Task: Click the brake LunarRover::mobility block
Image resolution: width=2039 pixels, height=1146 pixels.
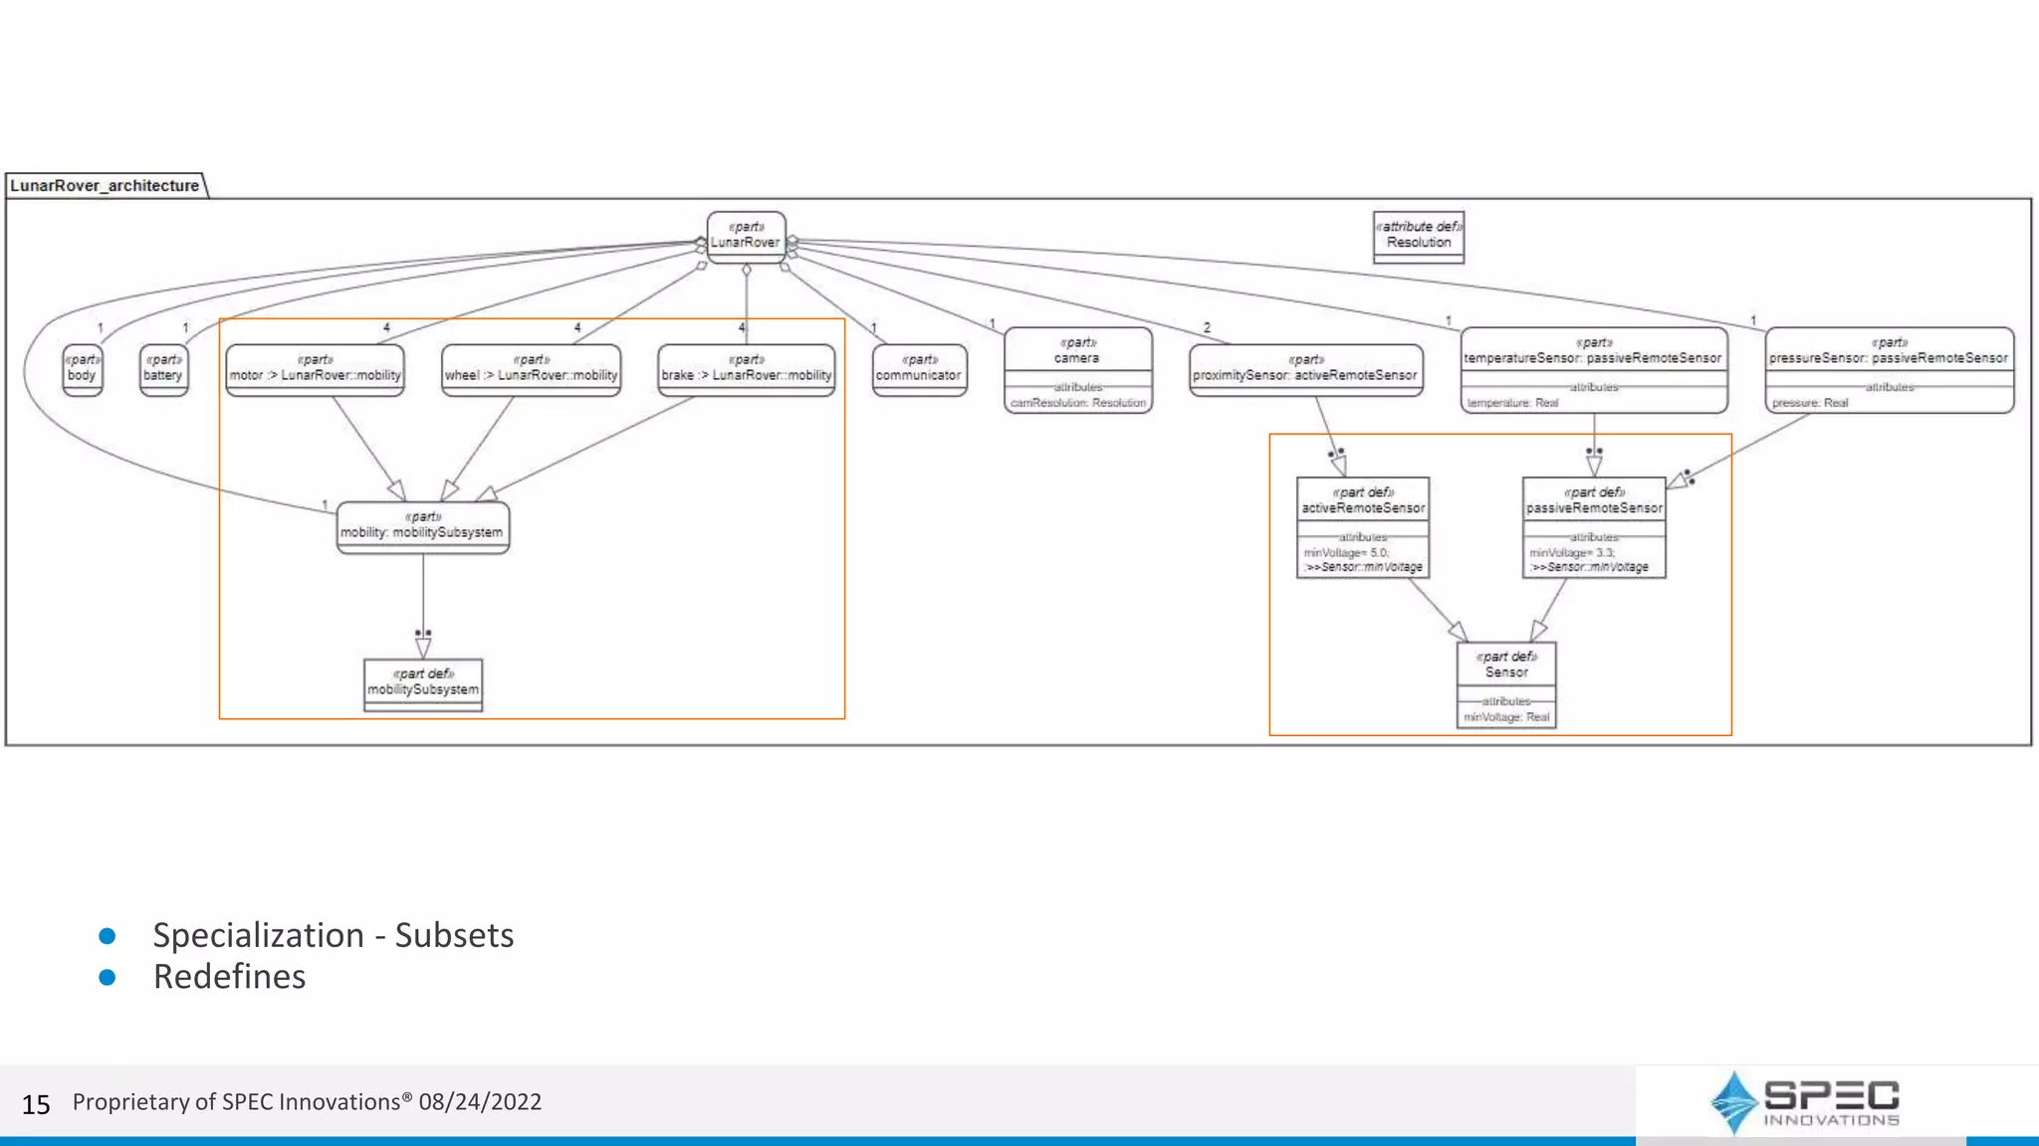Action: point(746,370)
